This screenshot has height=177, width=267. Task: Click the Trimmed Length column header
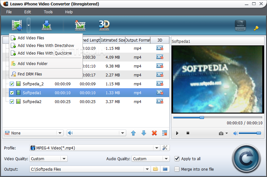(91, 40)
